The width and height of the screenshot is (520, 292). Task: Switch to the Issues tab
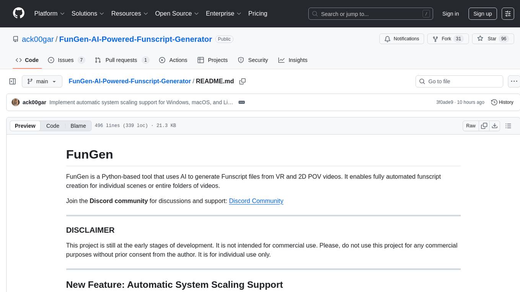pyautogui.click(x=66, y=60)
